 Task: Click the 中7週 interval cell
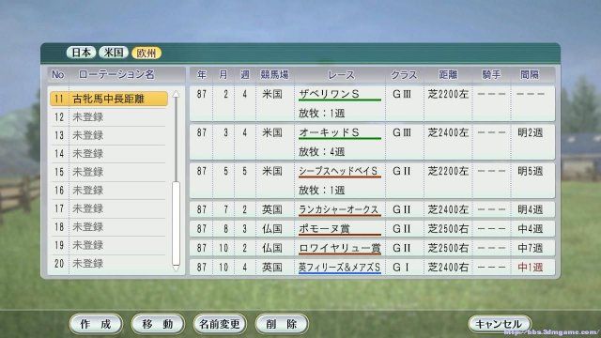point(530,248)
